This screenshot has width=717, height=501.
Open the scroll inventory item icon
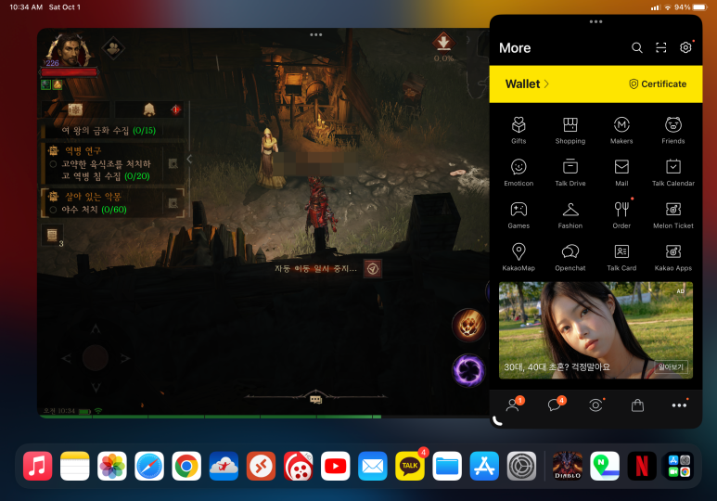52,235
